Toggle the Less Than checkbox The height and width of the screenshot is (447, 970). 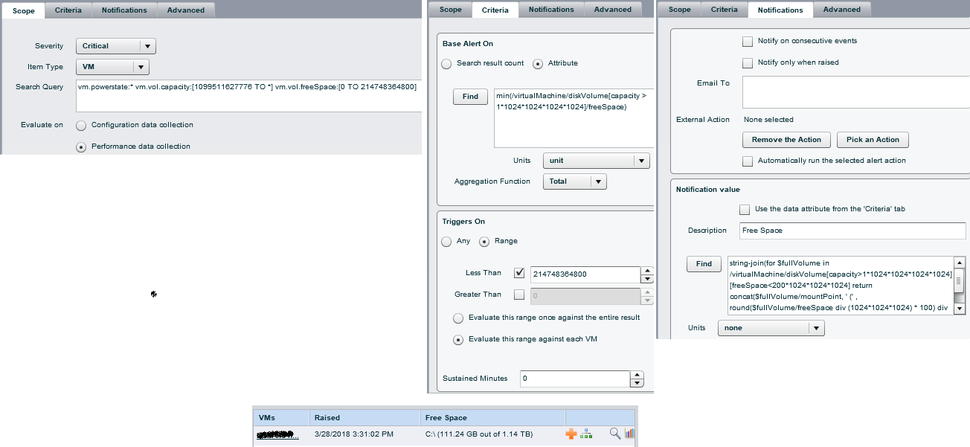[x=519, y=273]
